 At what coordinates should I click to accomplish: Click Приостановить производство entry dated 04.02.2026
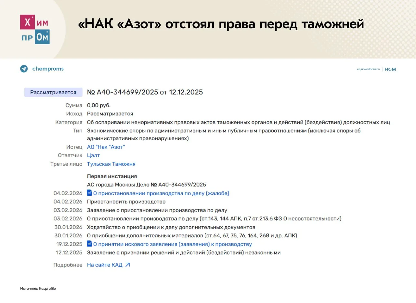click(126, 202)
